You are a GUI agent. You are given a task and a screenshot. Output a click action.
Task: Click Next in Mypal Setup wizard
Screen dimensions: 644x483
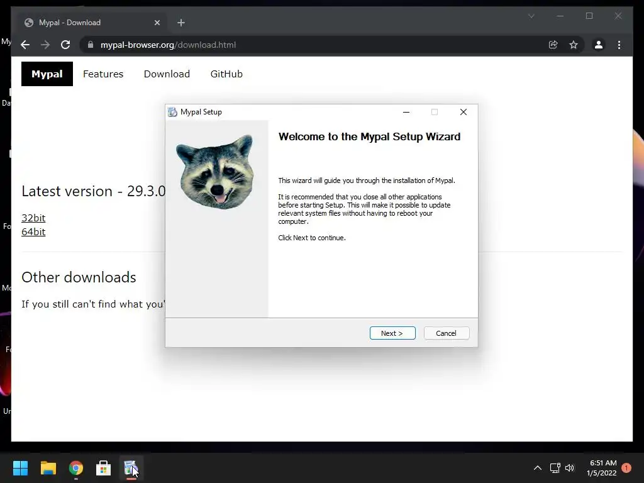[392, 333]
